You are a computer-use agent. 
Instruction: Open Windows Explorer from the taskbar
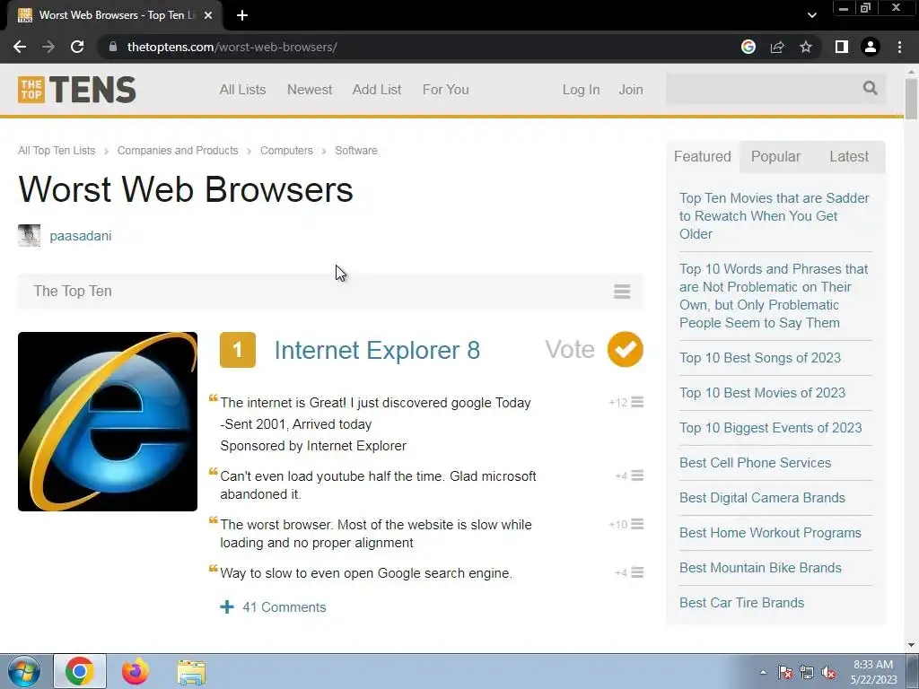(x=191, y=671)
